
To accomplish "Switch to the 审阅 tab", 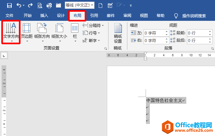I will pyautogui.click(x=127, y=16).
